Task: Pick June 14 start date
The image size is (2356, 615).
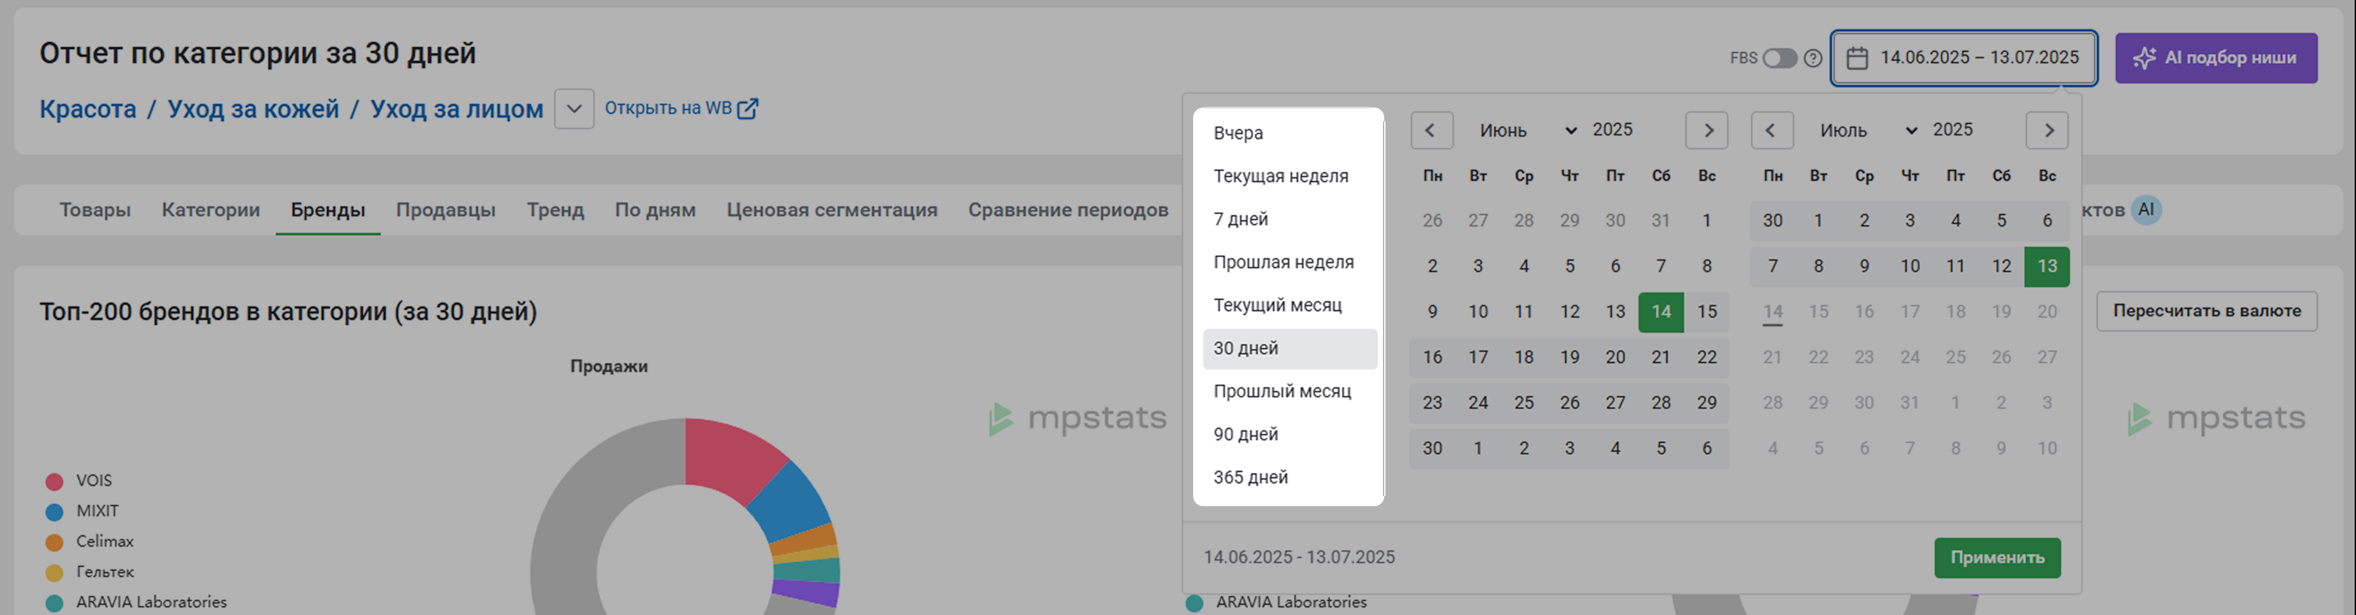Action: pos(1661,312)
